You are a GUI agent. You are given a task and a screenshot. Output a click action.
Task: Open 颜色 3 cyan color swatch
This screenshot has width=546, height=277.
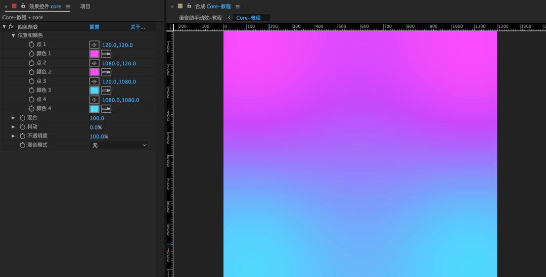[x=95, y=90]
